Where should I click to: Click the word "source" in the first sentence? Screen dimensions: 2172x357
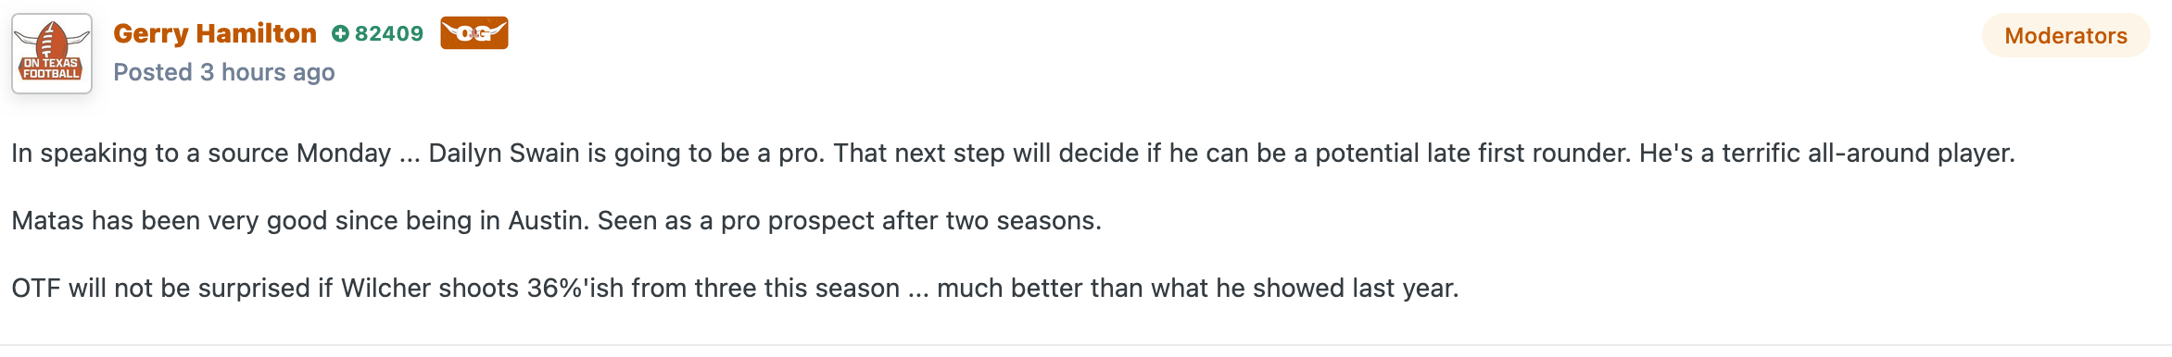coord(247,154)
